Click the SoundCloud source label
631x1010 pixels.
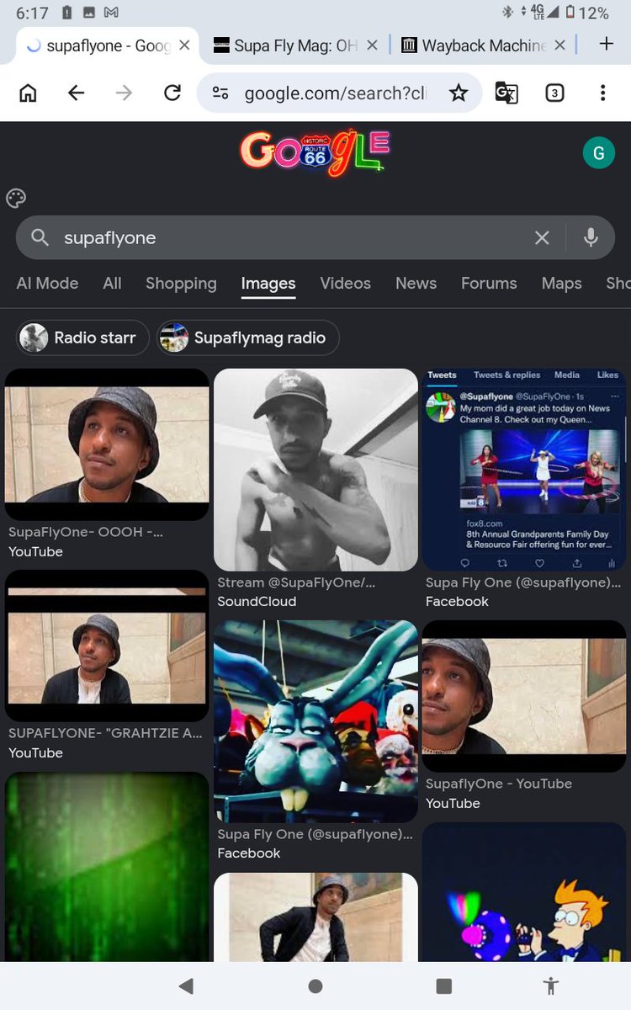(x=257, y=602)
